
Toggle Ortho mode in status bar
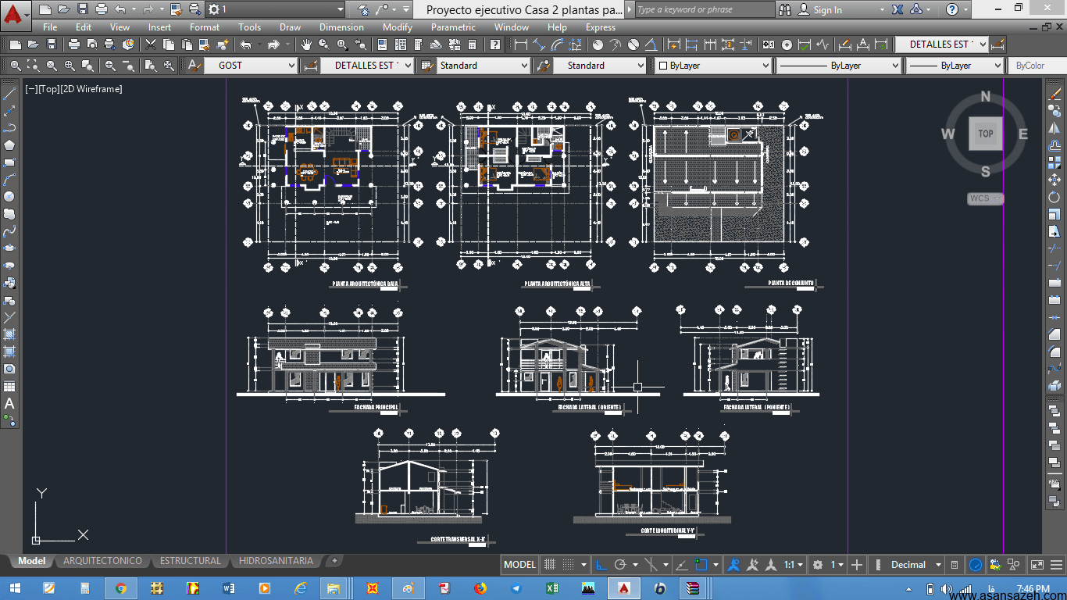[601, 565]
